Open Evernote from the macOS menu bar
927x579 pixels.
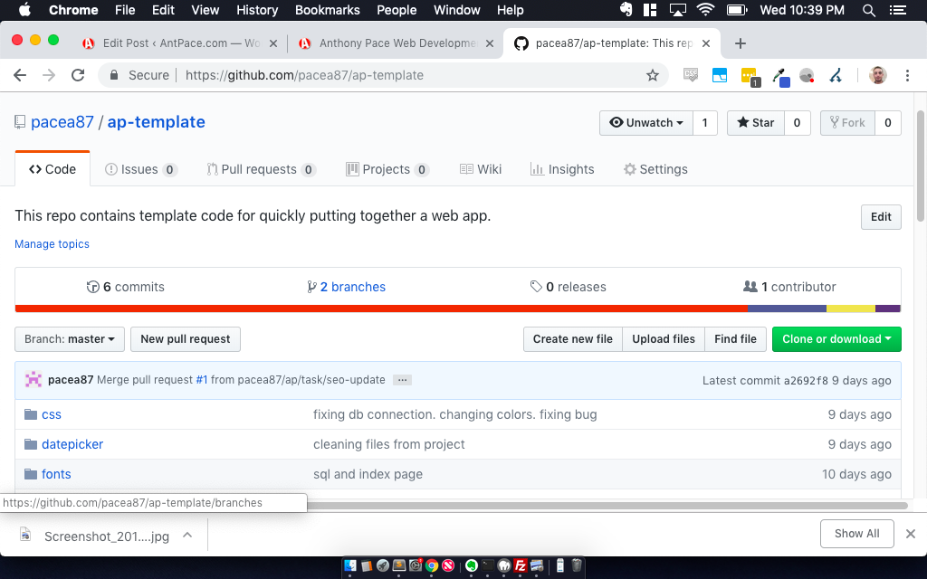(626, 9)
